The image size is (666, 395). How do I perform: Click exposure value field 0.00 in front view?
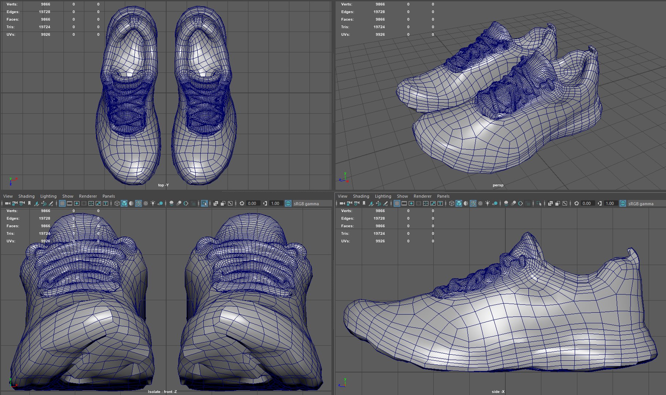pos(252,203)
